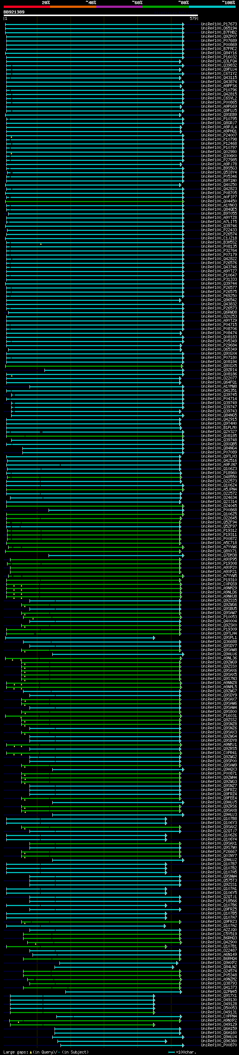
Task: Select the UniRef100_P19312 label
Action: click(x=219, y=530)
